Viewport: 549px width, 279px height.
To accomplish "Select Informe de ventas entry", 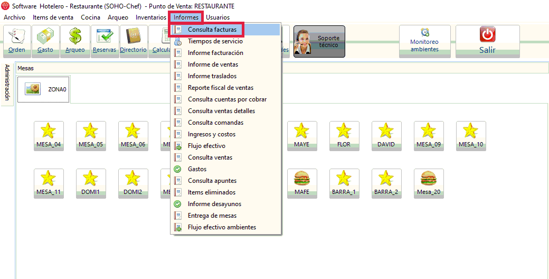I will (213, 64).
